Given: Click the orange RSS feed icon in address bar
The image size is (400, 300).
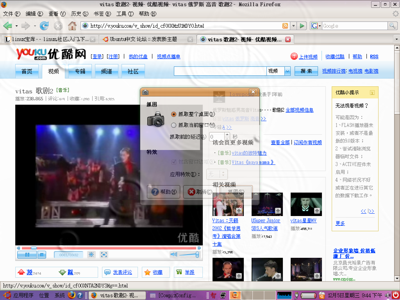Looking at the screenshot, I should tap(285, 26).
